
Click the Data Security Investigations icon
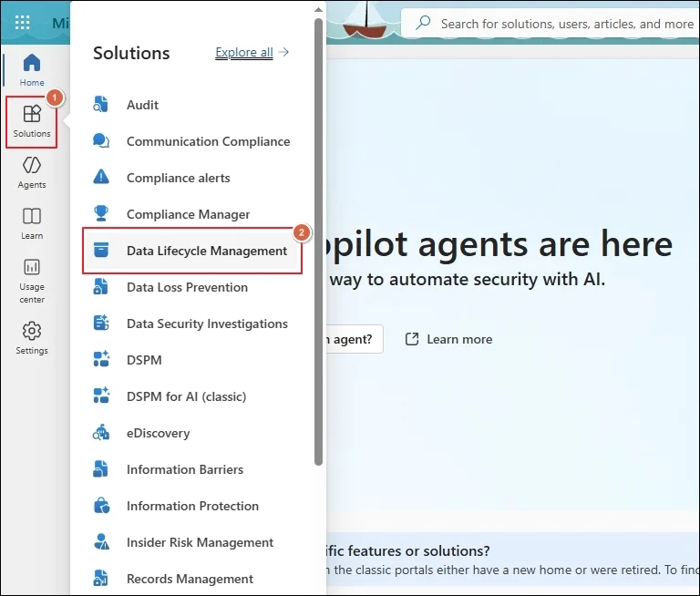click(x=101, y=324)
